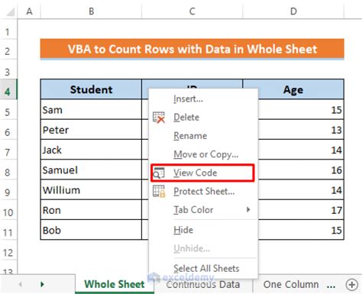Switch to the One Column sheet tab
Screen dimensions: 362x294
[291, 284]
